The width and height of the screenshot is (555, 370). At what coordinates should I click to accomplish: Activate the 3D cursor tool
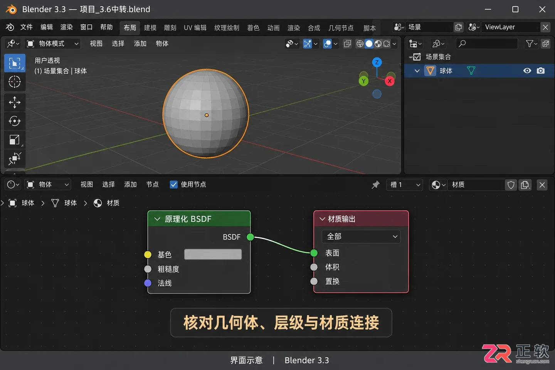[15, 82]
